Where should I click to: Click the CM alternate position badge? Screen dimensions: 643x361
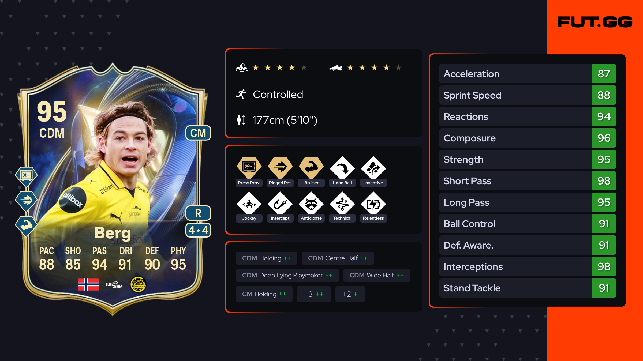[x=198, y=133]
